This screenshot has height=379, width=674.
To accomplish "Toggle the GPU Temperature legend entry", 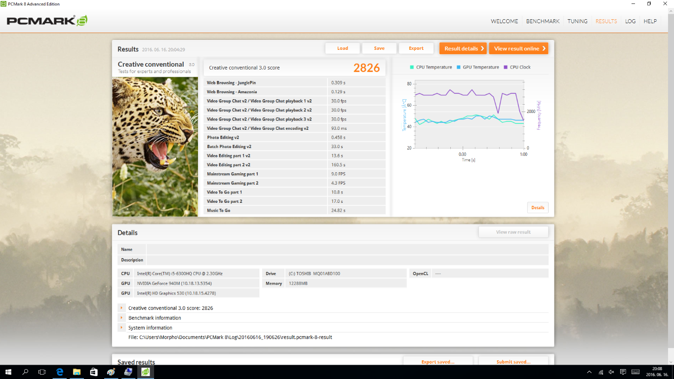I will click(477, 67).
